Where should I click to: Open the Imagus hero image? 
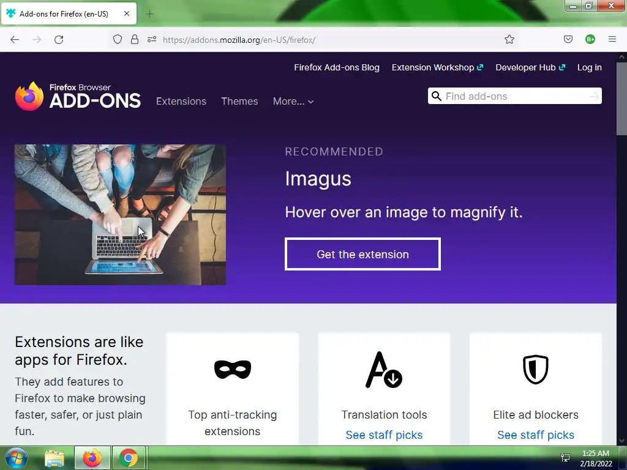[121, 215]
